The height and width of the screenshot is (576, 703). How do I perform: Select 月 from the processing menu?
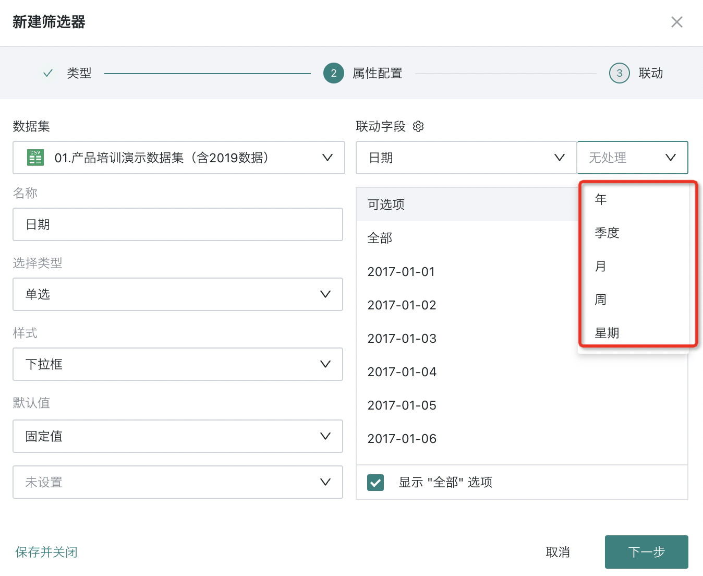click(x=633, y=266)
